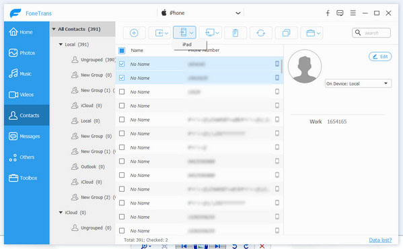
Task: Open the export to PC dropdown arrow
Action: (217, 33)
